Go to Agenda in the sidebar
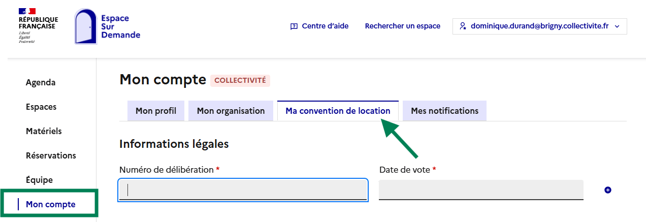 [41, 82]
